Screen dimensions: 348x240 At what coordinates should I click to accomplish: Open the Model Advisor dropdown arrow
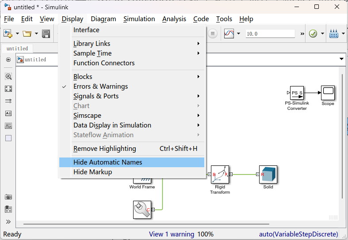click(x=322, y=34)
